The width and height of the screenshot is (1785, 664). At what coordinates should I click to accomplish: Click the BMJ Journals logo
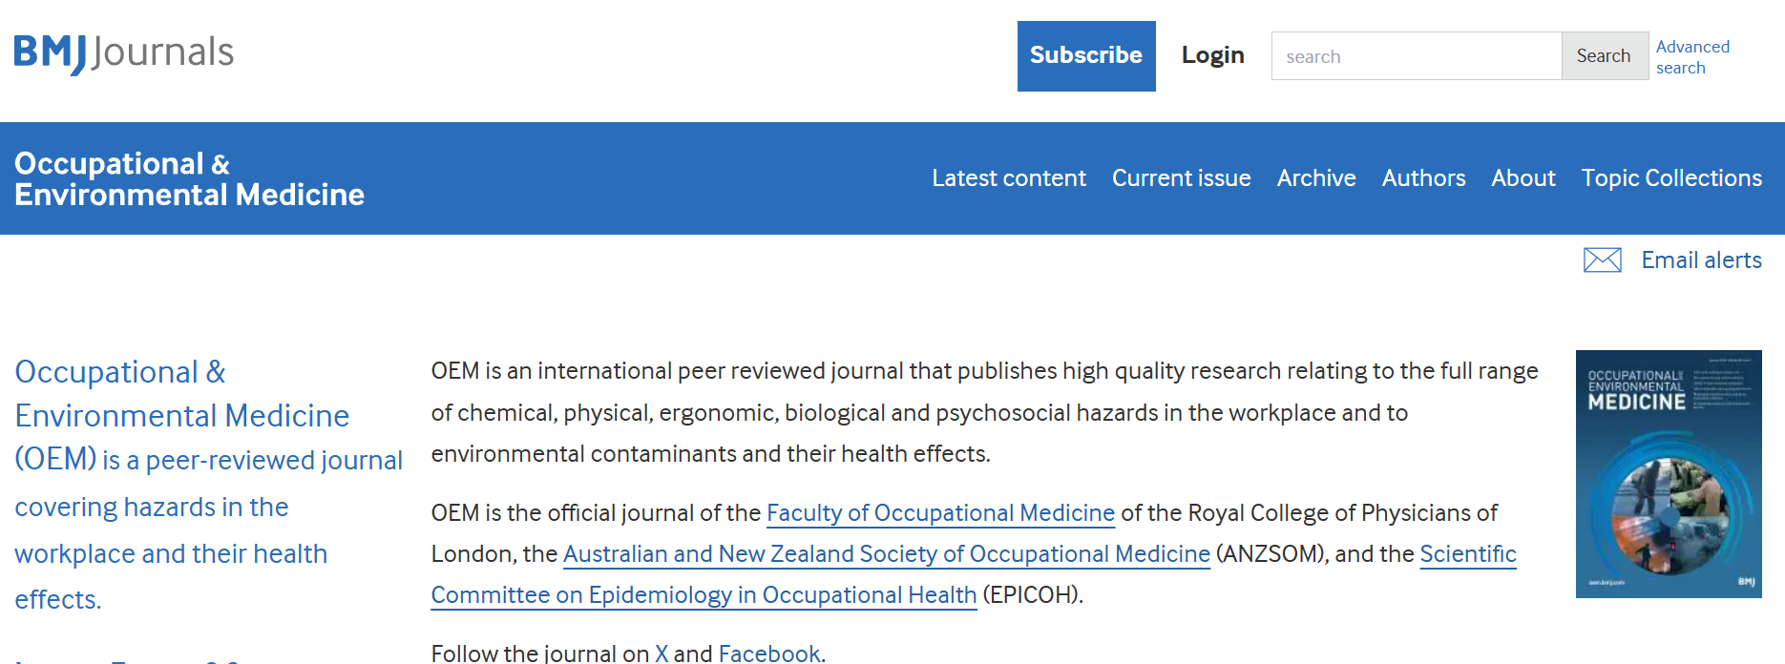coord(124,52)
